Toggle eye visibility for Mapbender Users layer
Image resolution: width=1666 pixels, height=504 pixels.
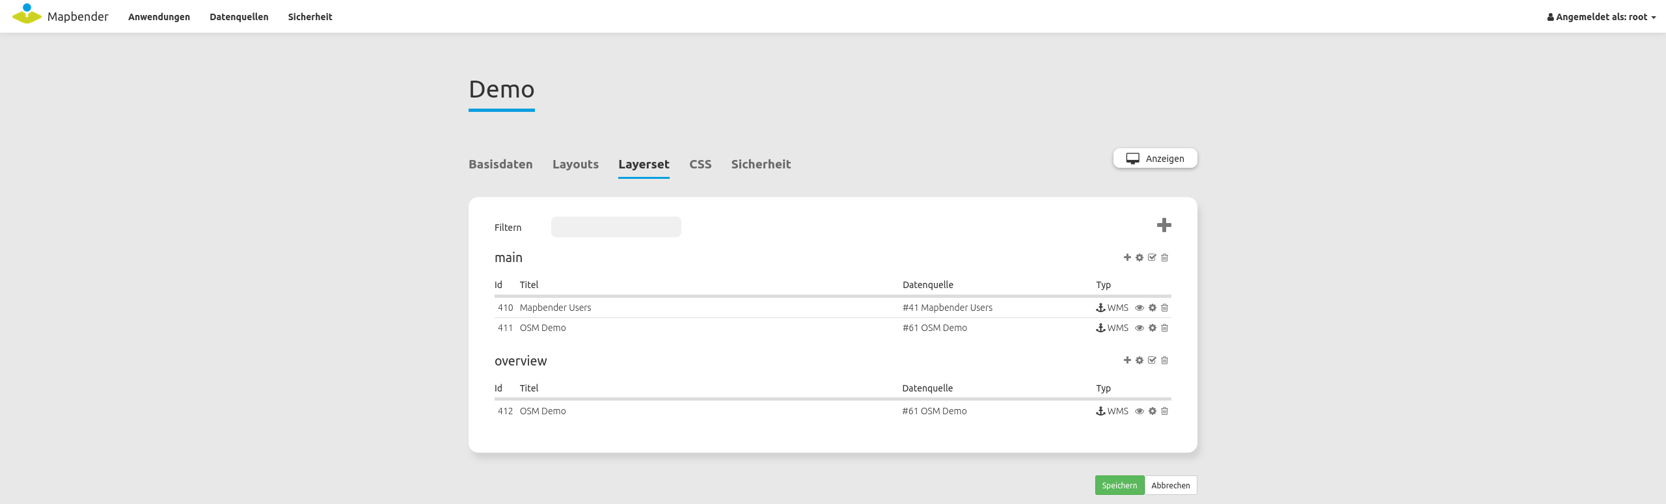point(1140,308)
